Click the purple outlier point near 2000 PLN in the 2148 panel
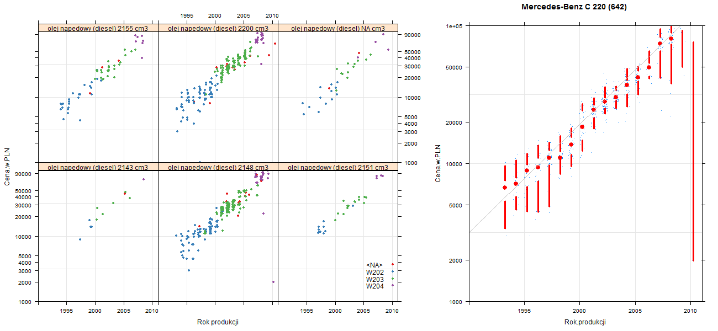The height and width of the screenshot is (331, 718). (273, 282)
